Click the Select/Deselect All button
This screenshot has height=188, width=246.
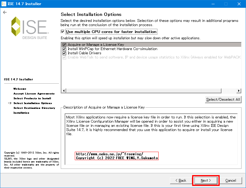point(223,100)
